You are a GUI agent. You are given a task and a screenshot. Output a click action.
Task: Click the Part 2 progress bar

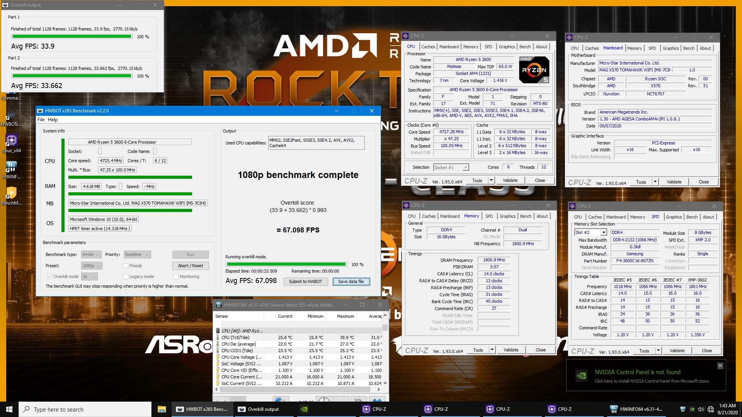pos(72,76)
